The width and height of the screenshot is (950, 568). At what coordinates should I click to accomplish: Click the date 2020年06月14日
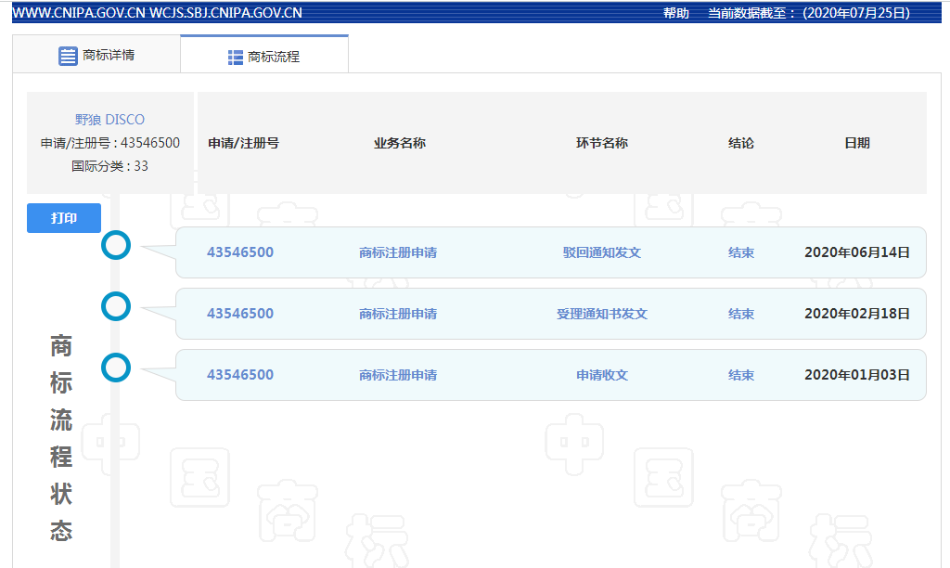point(856,252)
